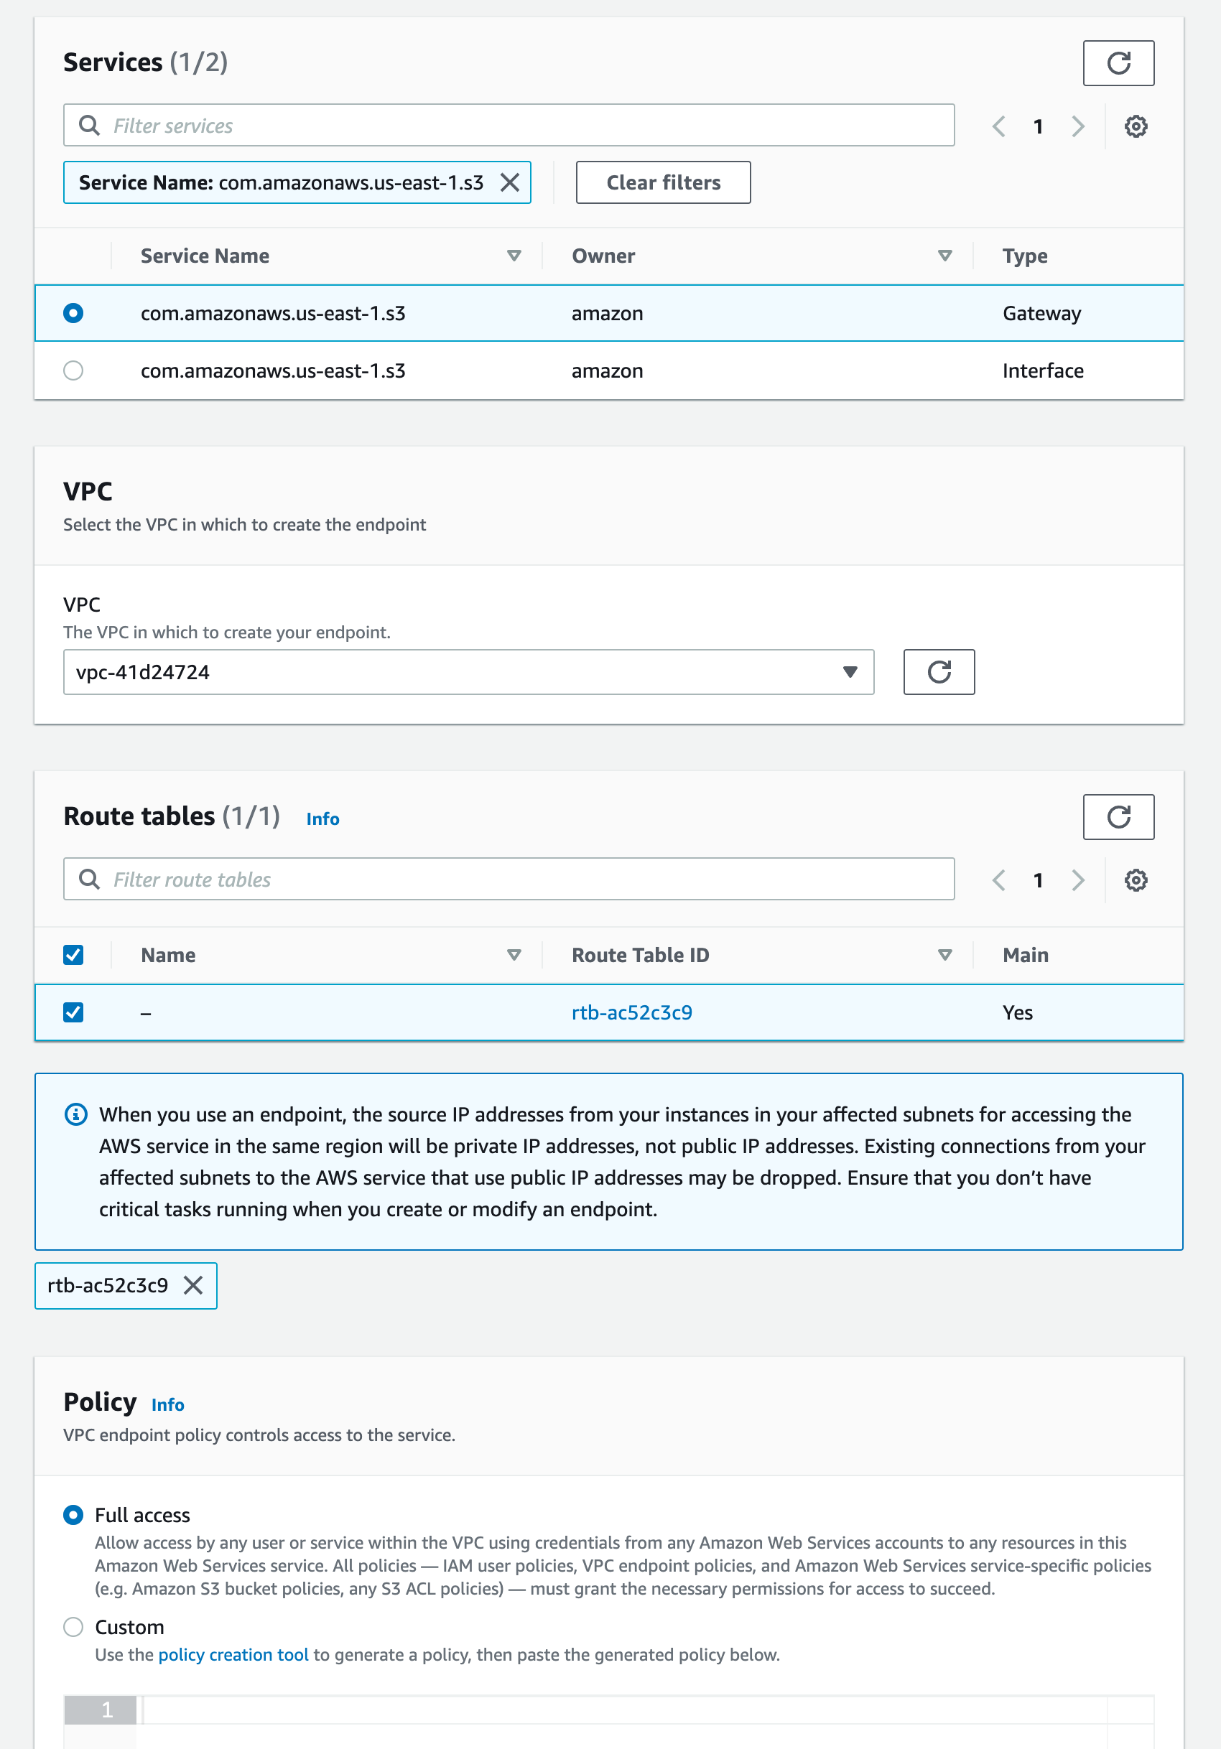Refresh the Route tables list
1221x1749 pixels.
1118,816
